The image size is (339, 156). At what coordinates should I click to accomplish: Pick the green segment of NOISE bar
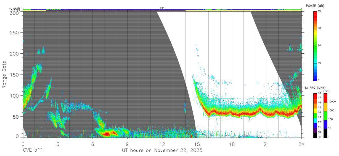(325, 115)
